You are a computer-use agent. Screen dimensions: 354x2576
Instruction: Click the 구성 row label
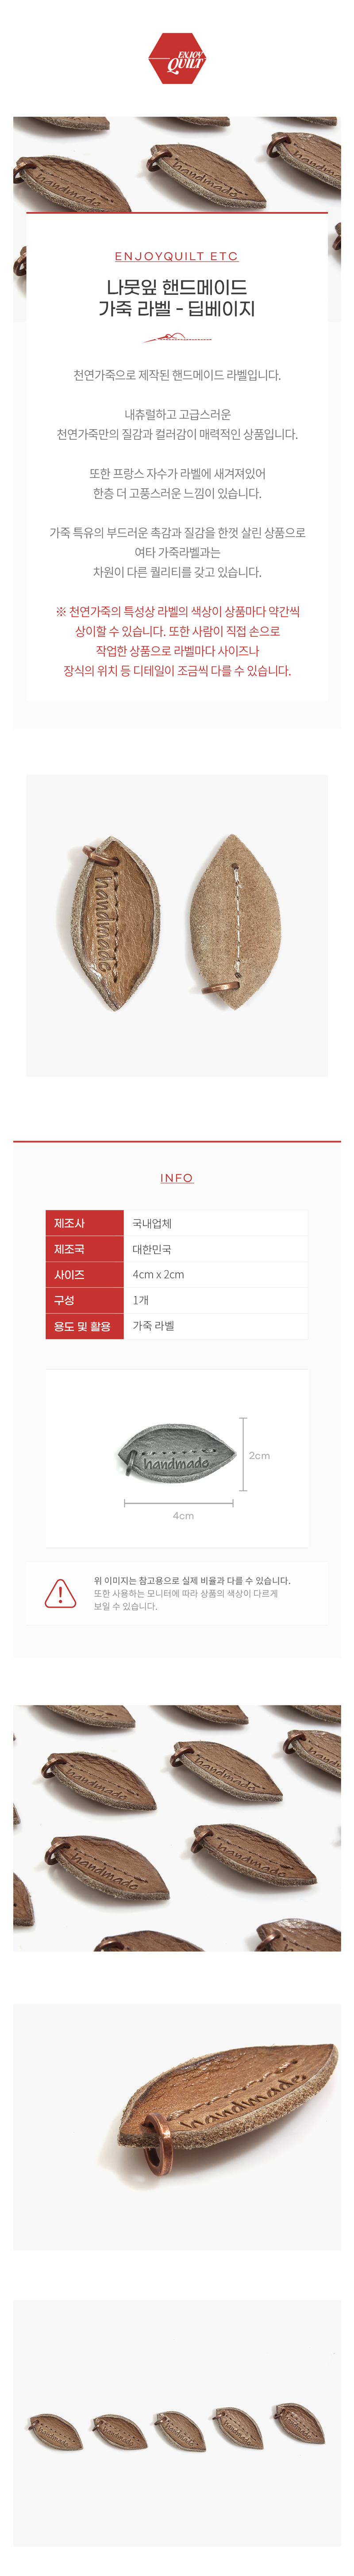click(85, 1300)
